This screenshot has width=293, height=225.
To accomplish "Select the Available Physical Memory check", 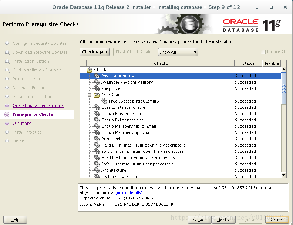I will tap(180, 82).
